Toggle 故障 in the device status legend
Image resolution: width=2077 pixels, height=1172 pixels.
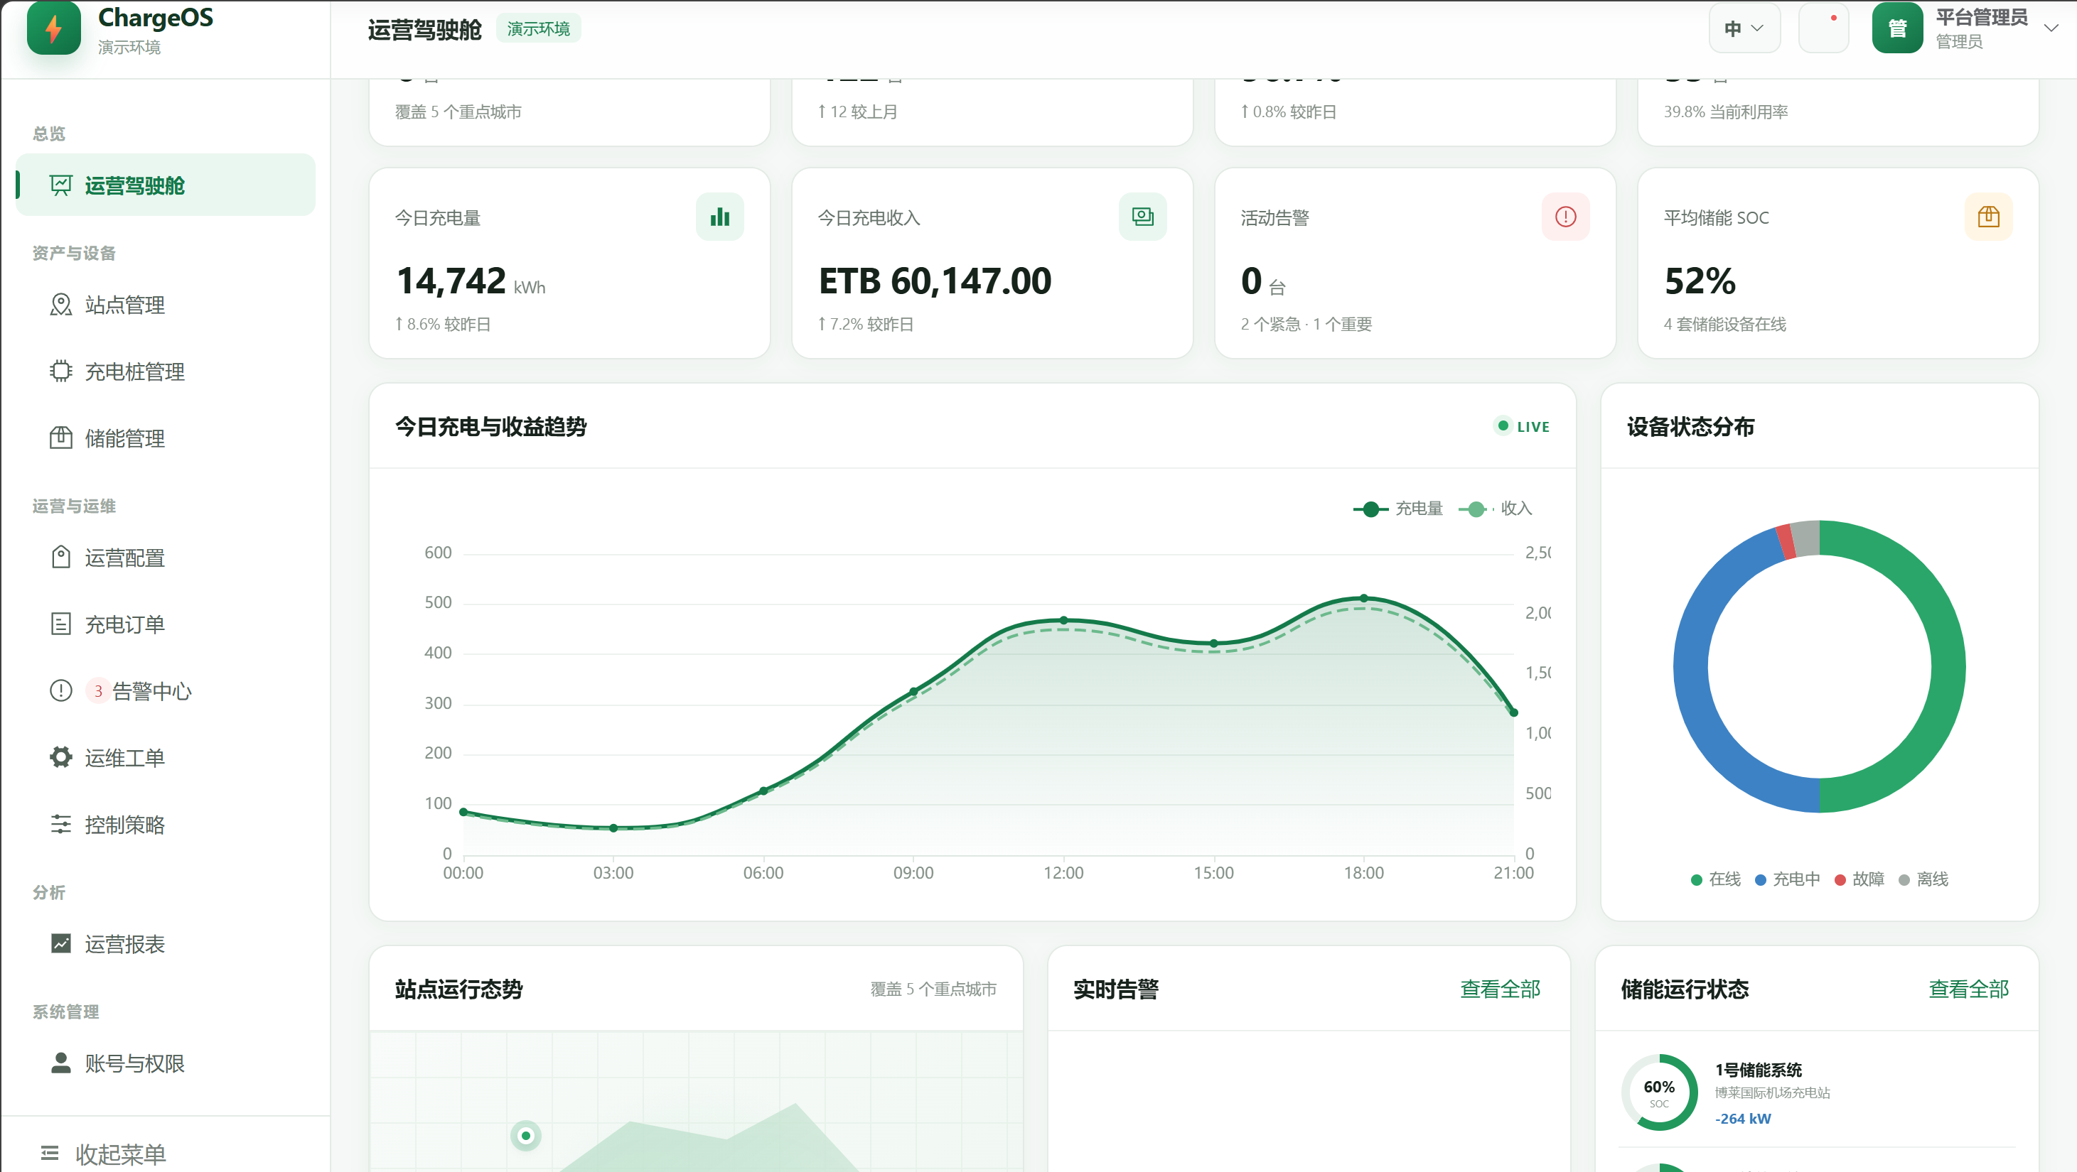click(x=1859, y=879)
